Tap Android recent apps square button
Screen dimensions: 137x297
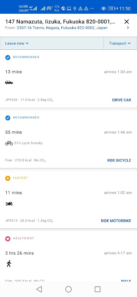(97, 289)
